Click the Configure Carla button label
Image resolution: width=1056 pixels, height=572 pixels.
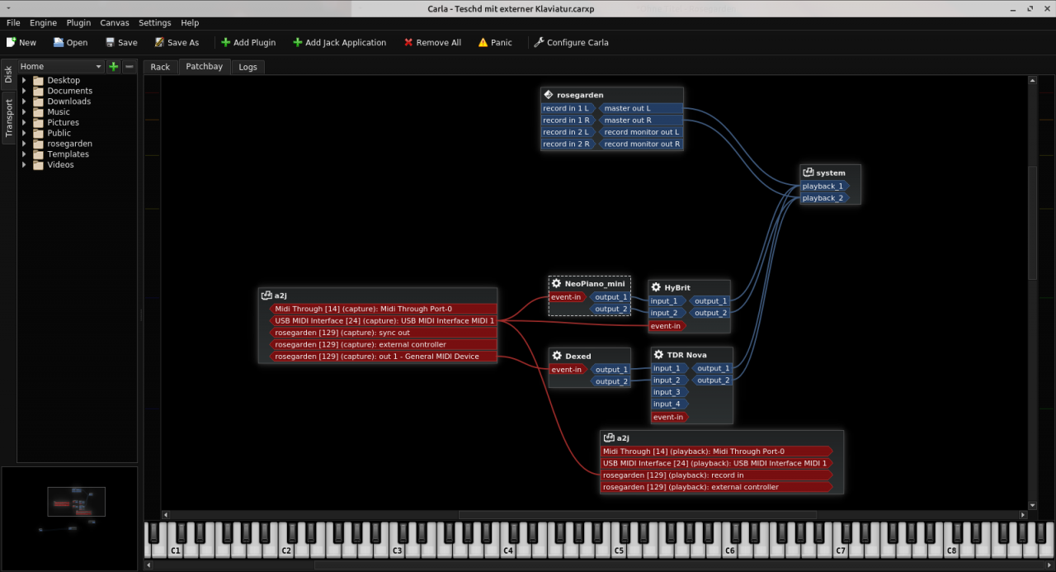(577, 42)
